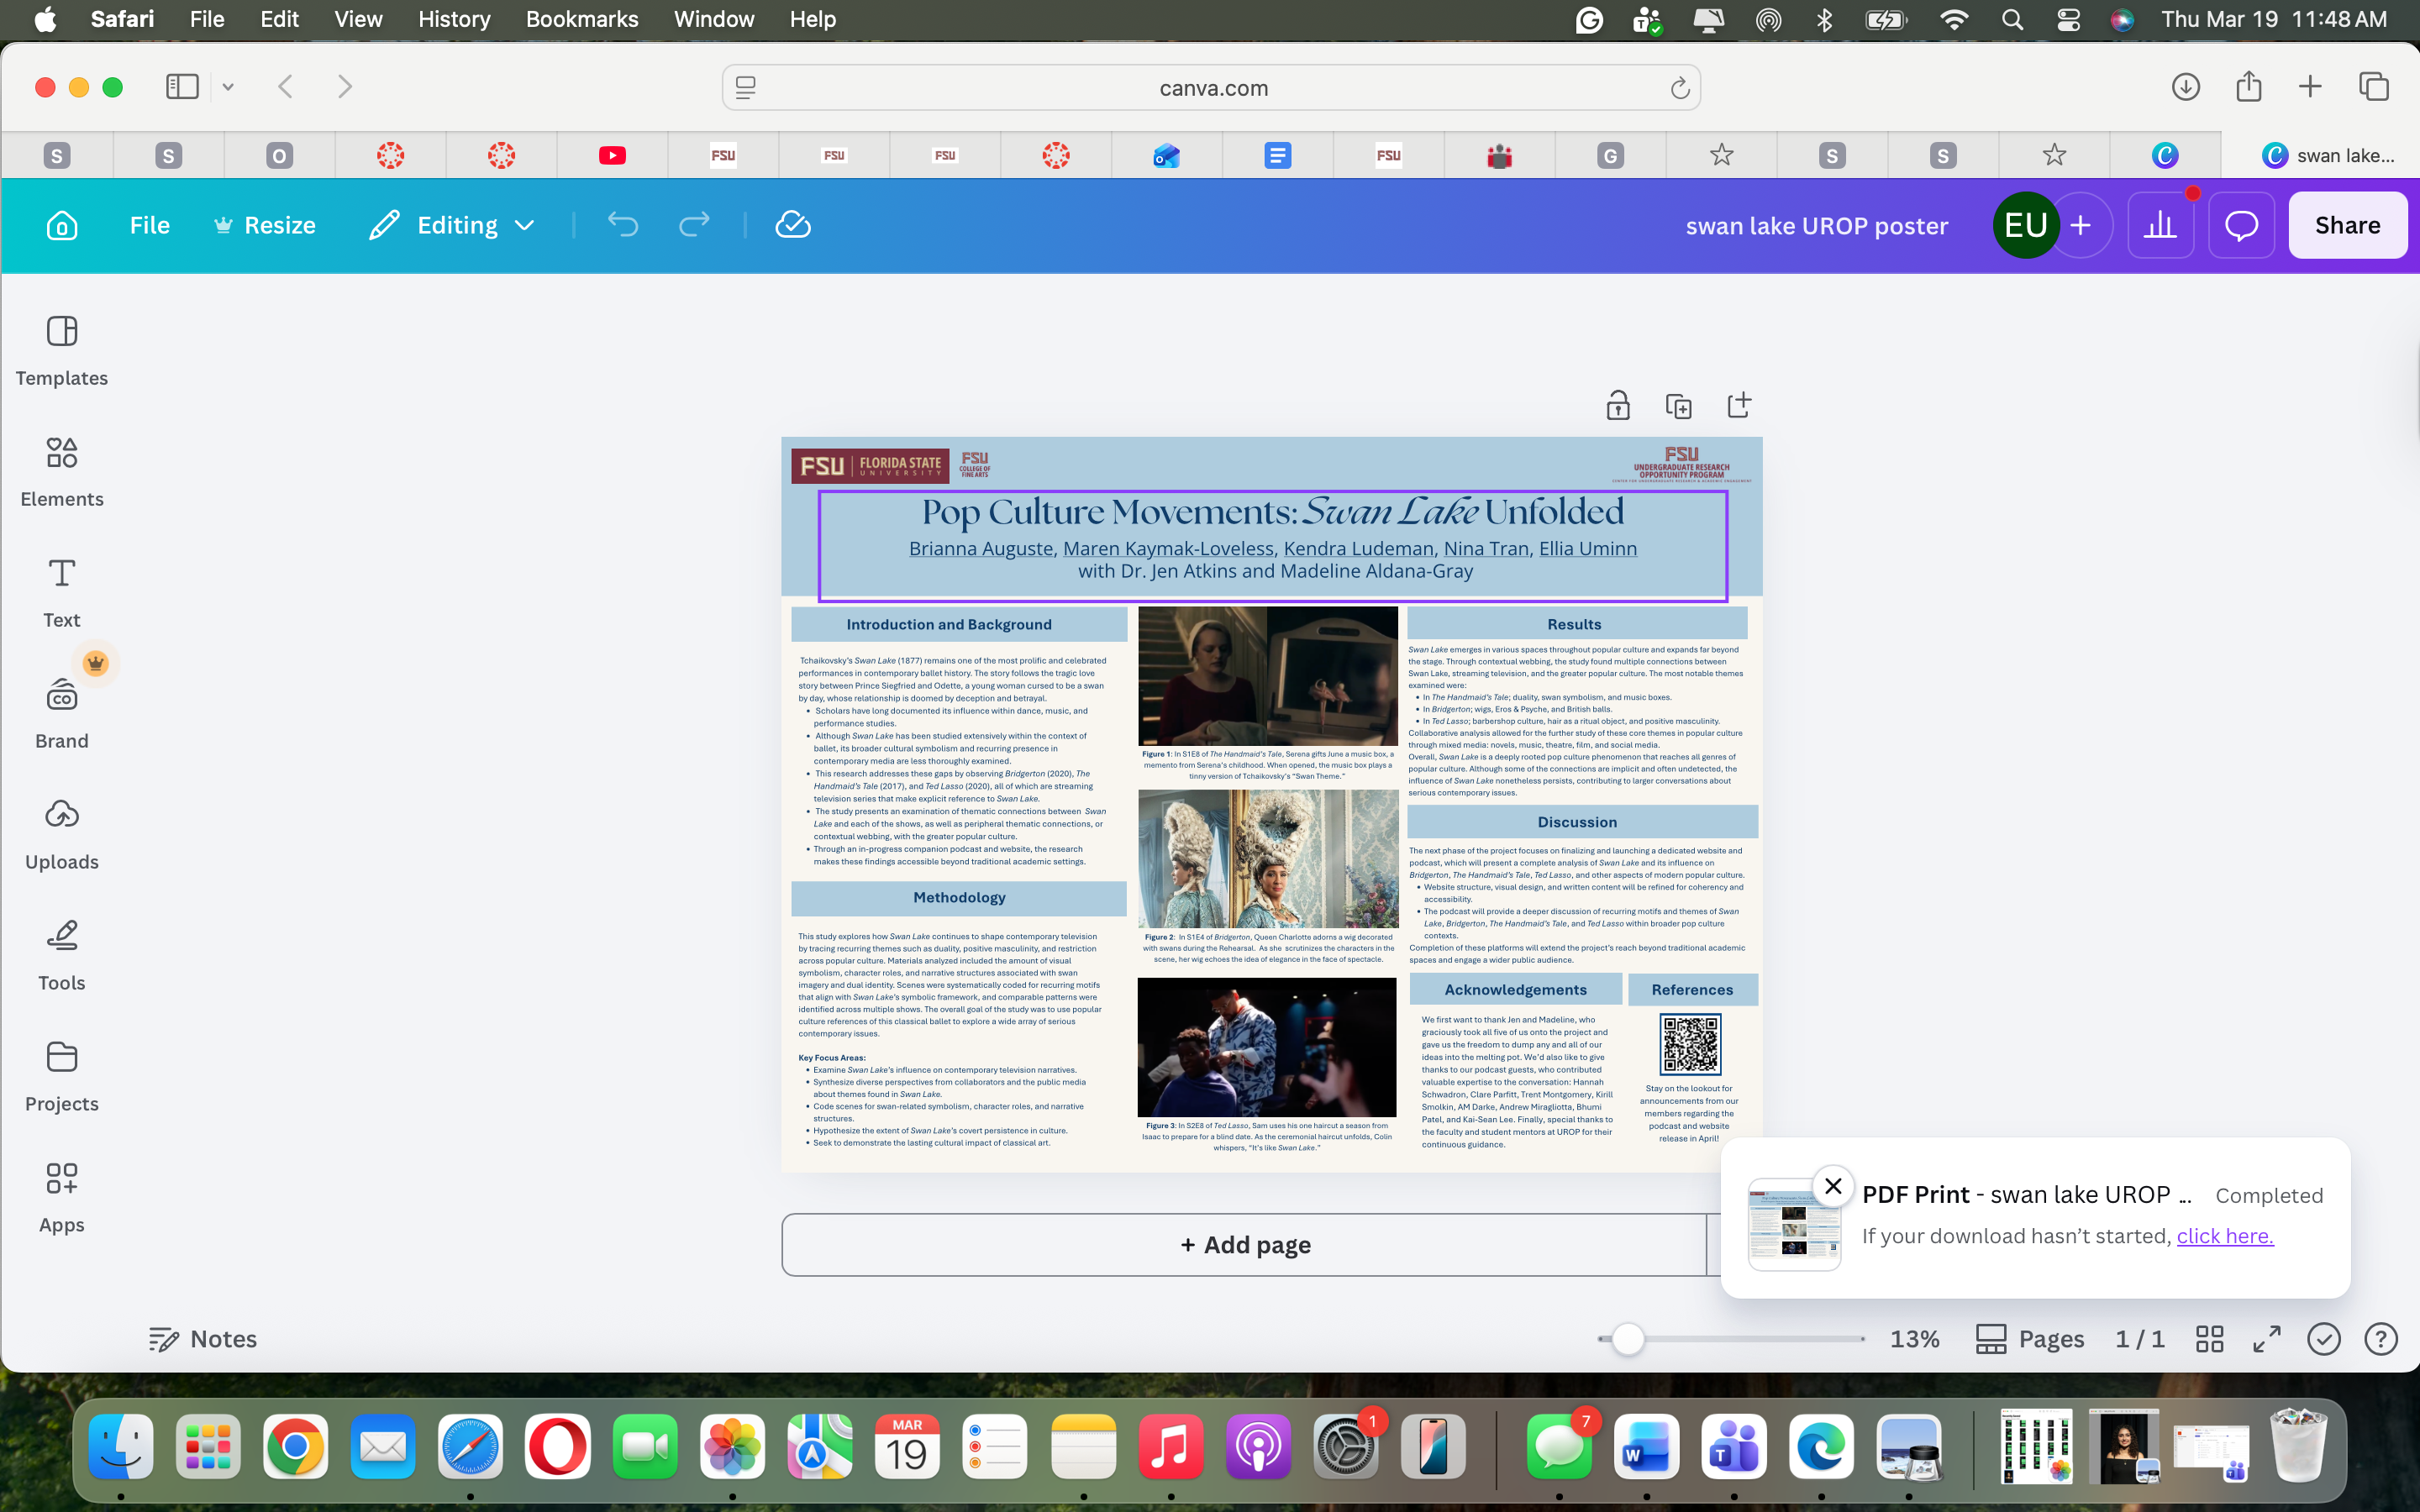This screenshot has width=2420, height=1512.
Task: Open the Text panel
Action: pos(61,590)
